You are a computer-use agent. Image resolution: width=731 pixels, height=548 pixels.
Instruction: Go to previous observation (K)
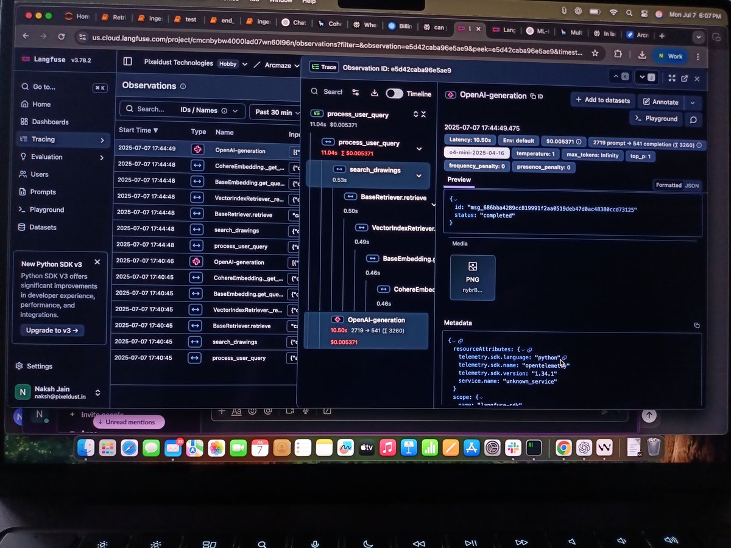pyautogui.click(x=621, y=77)
